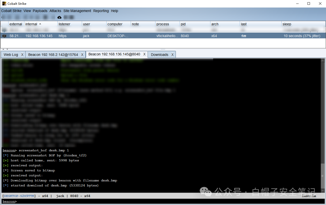Click user jack in beacon table
Viewport: 326px width, 205px height.
(x=86, y=36)
